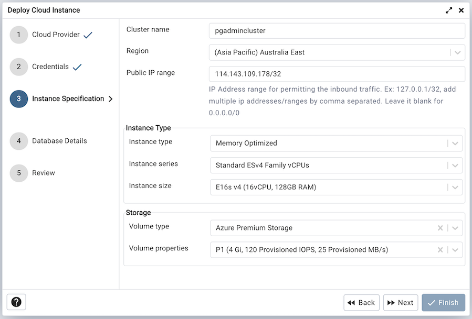Clear the Volume properties selection
472x319 pixels.
(440, 250)
